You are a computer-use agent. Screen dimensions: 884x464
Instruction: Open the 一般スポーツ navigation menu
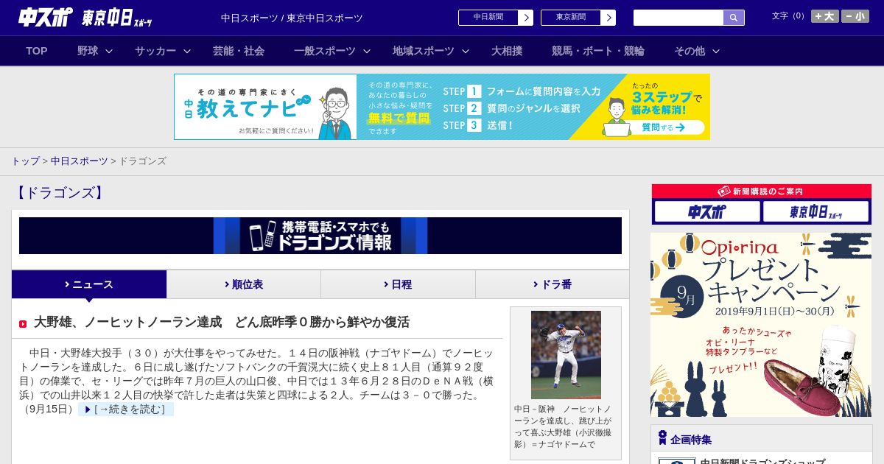tap(325, 51)
